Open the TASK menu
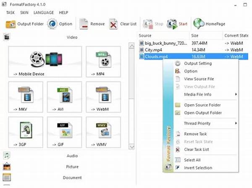The height and width of the screenshot is (188, 252). click(10, 13)
